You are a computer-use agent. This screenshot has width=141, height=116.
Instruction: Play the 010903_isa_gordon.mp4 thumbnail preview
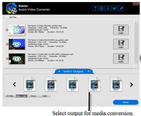click(x=17, y=44)
